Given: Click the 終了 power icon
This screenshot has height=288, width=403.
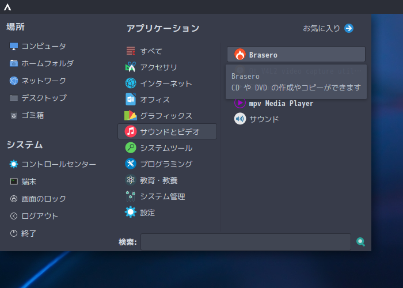Looking at the screenshot, I should pos(14,233).
